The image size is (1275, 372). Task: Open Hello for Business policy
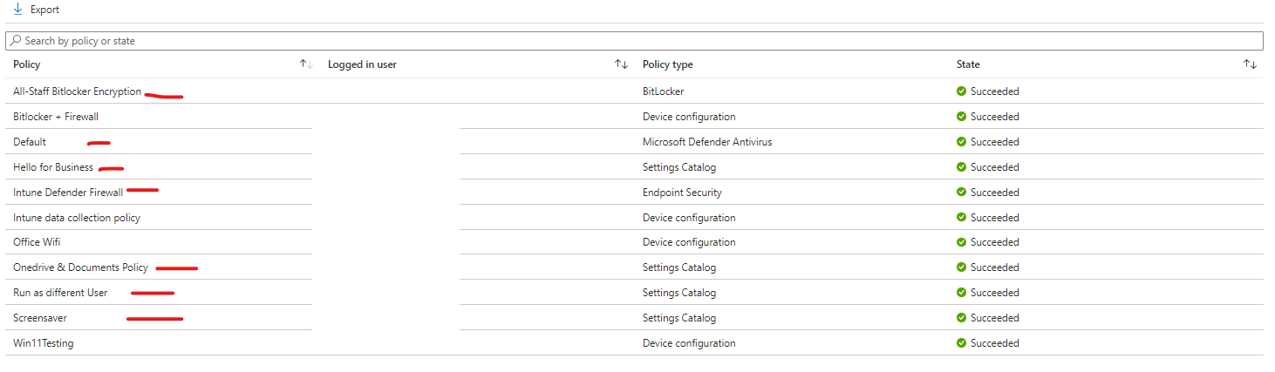53,167
